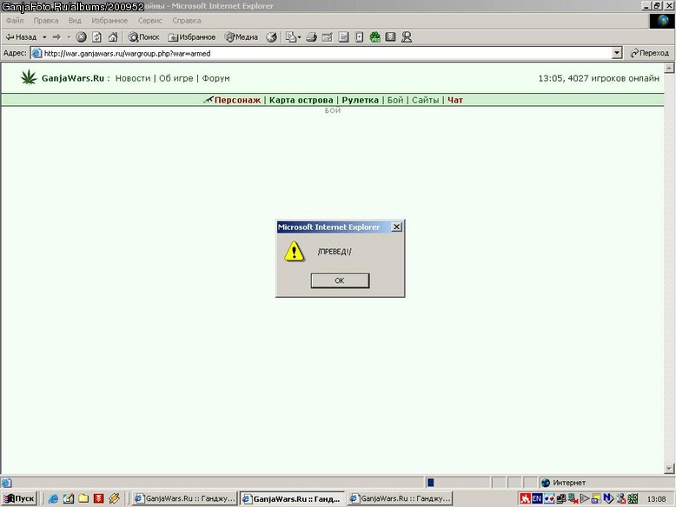Screen dimensions: 676x507
Task: Go to Персонаж page link
Action: (237, 100)
